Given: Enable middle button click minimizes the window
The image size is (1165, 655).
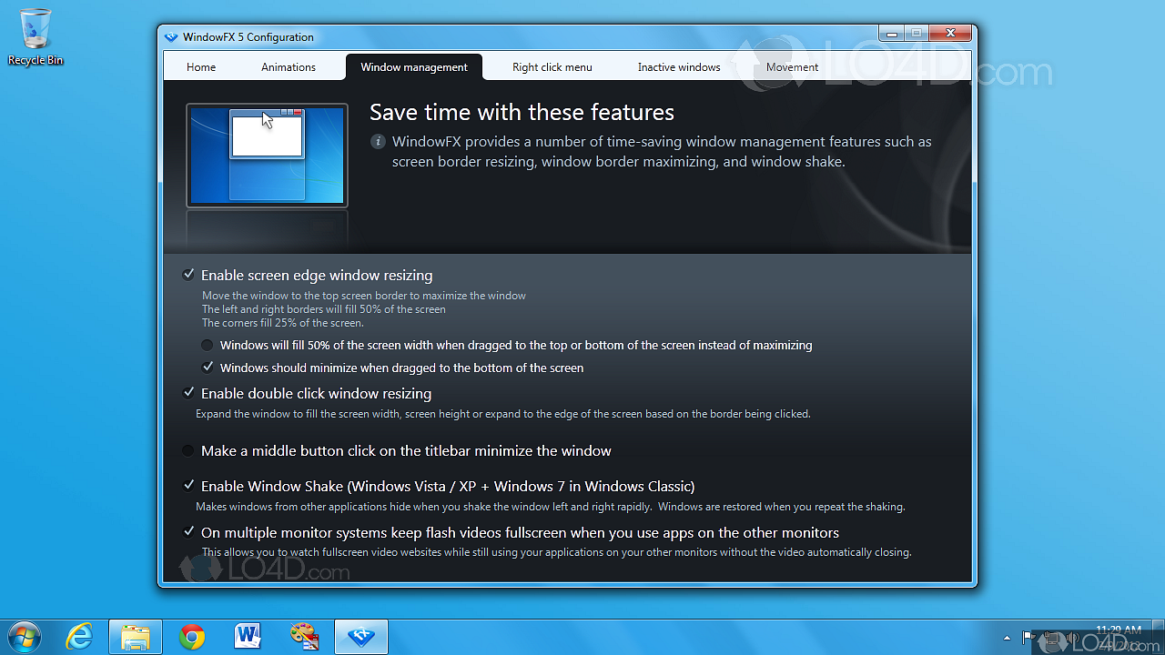Looking at the screenshot, I should click(188, 450).
